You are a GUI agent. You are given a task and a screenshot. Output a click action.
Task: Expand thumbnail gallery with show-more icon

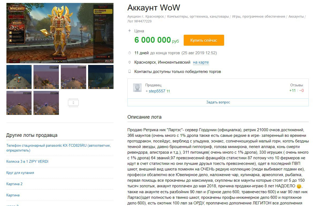pyautogui.click(x=73, y=103)
